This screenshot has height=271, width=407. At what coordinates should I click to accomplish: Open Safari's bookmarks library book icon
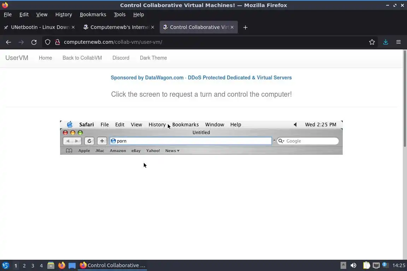pos(69,151)
